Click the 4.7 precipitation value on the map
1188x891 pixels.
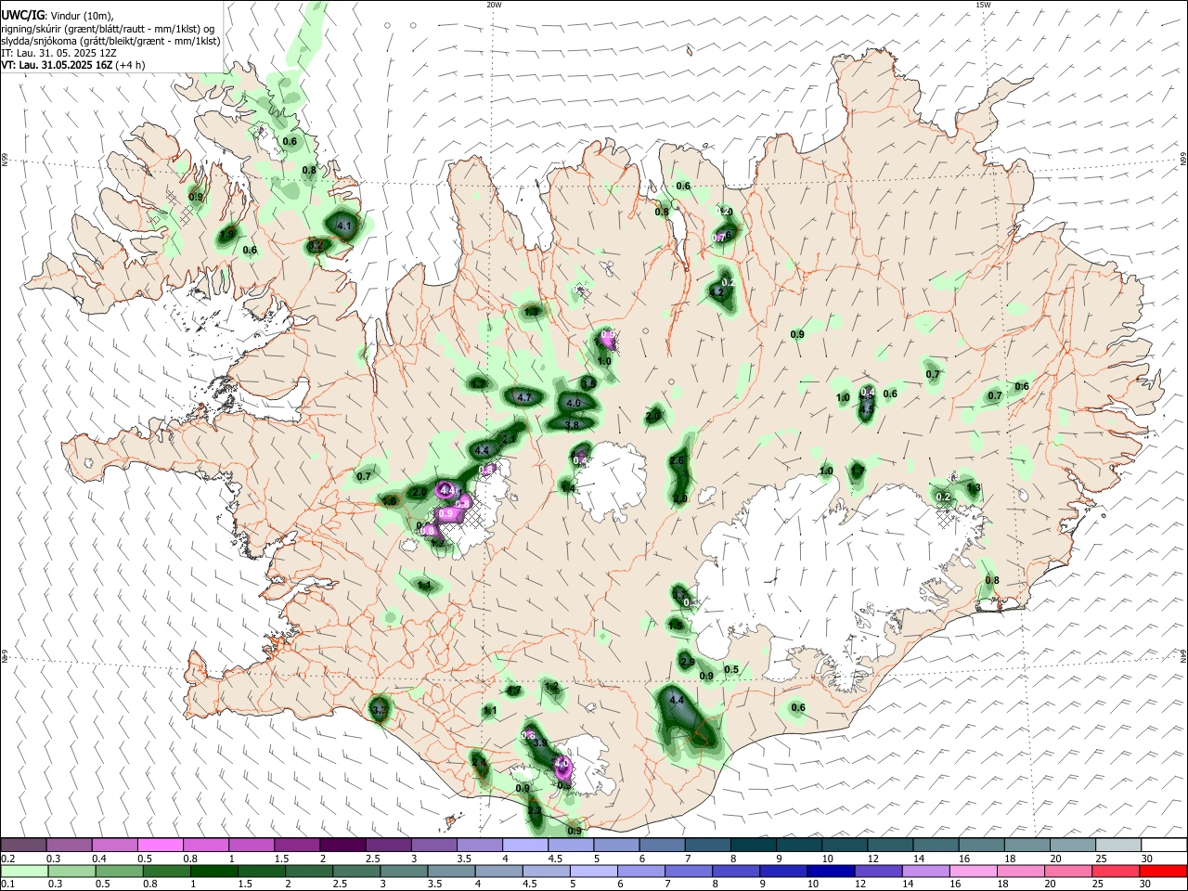[523, 397]
